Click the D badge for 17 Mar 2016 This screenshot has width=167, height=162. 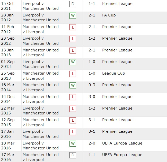coord(73,155)
